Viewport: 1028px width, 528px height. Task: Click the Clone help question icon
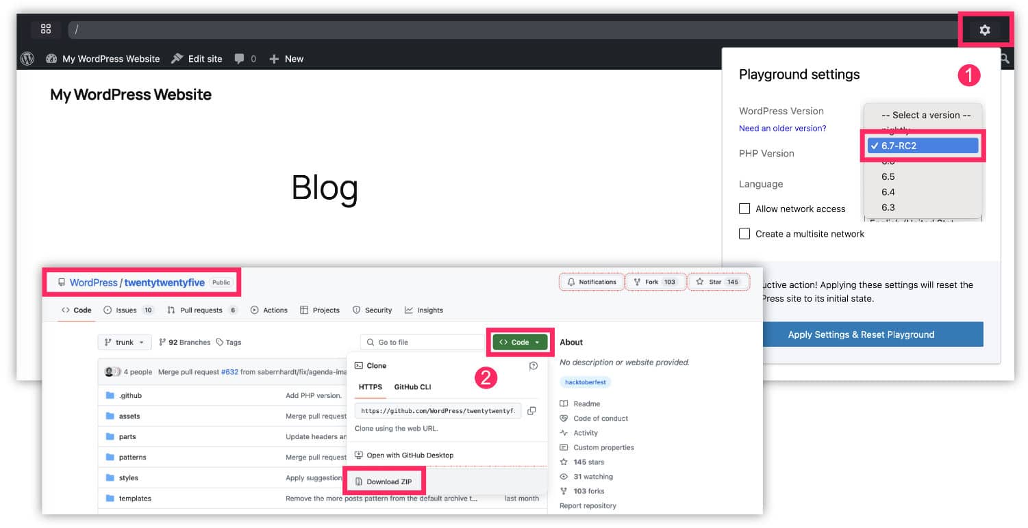[534, 366]
